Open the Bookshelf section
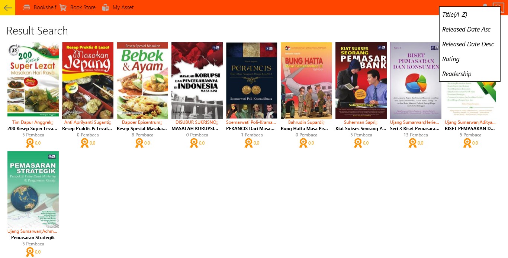 39,7
